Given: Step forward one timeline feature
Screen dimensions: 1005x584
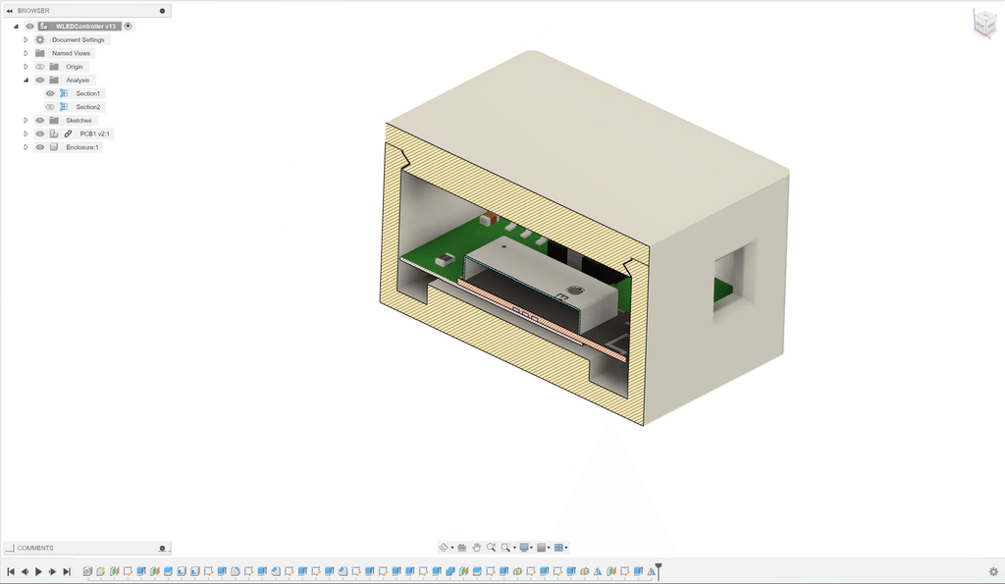Looking at the screenshot, I should (53, 572).
